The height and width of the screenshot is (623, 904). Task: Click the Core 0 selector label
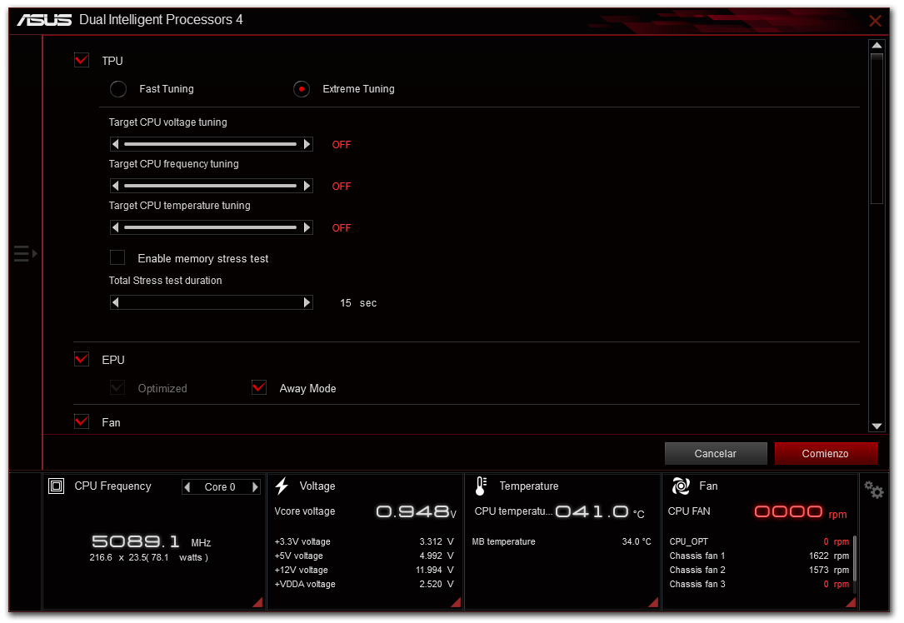(220, 487)
